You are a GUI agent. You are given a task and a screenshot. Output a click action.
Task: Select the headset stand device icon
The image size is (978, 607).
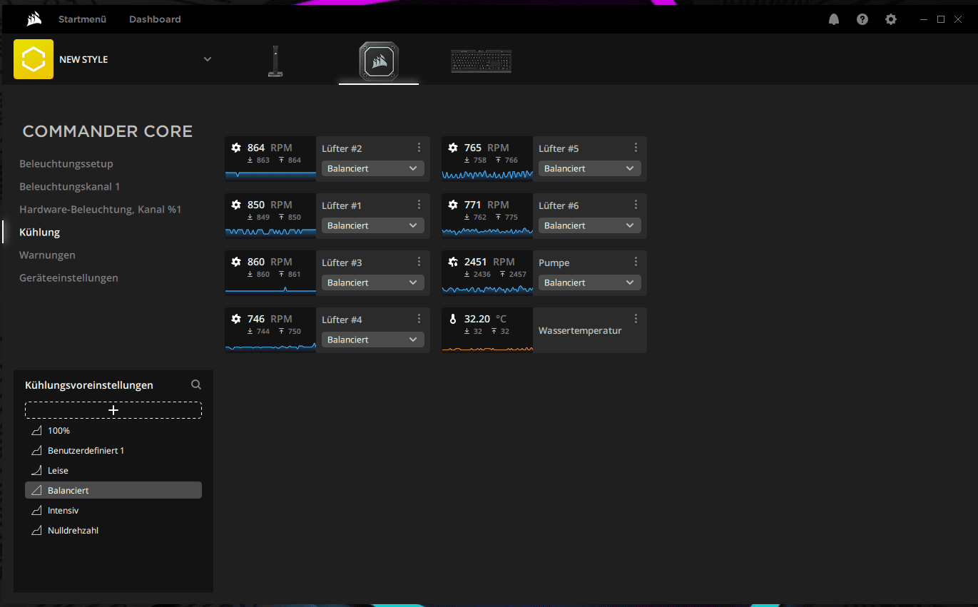point(275,61)
